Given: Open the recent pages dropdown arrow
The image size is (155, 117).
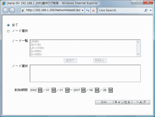Looking at the screenshot, I should (17, 10).
